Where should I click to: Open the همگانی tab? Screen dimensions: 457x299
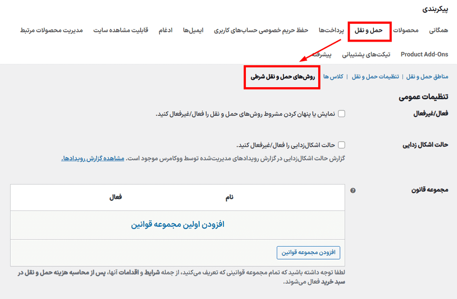[438, 30]
